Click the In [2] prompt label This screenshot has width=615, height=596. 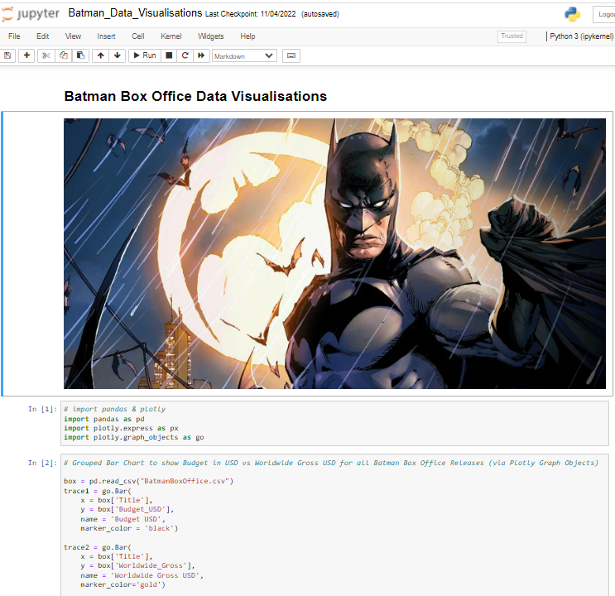43,463
